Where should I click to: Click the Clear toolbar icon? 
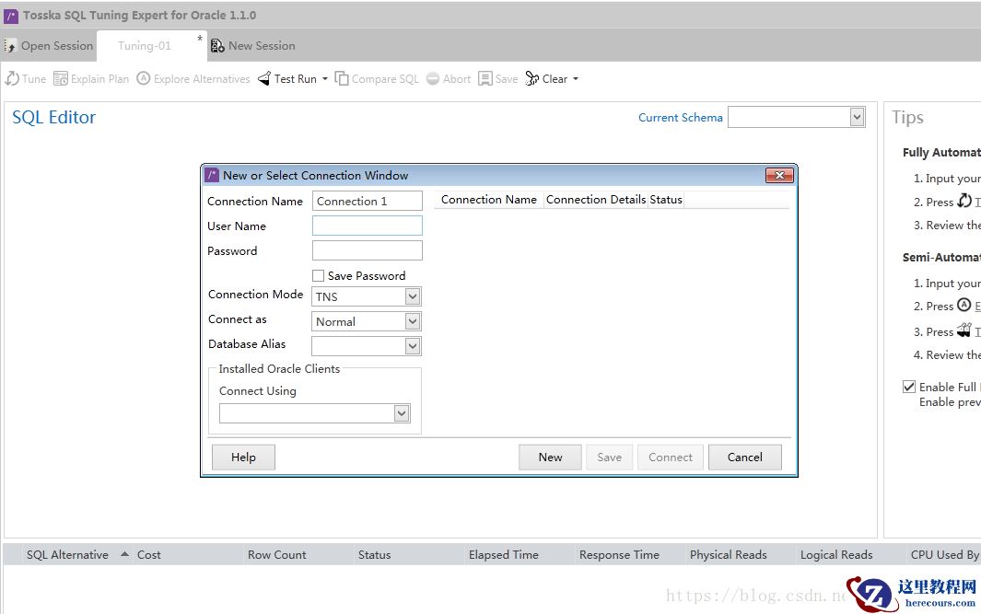click(x=532, y=79)
